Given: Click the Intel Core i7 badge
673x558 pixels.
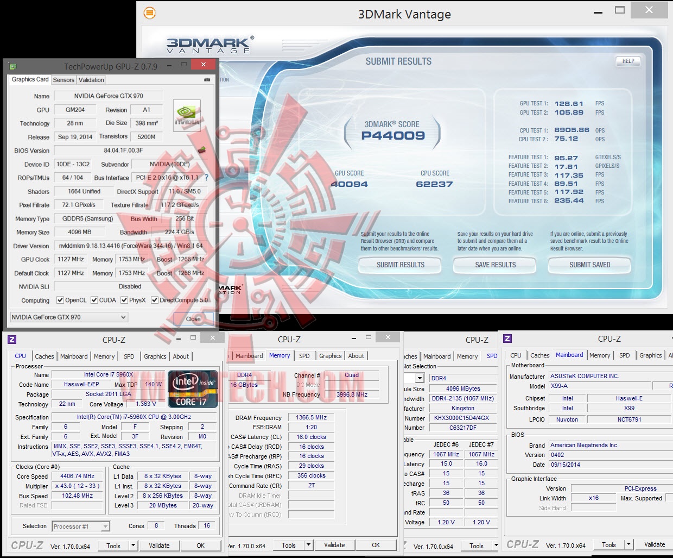Looking at the screenshot, I should pos(193,389).
